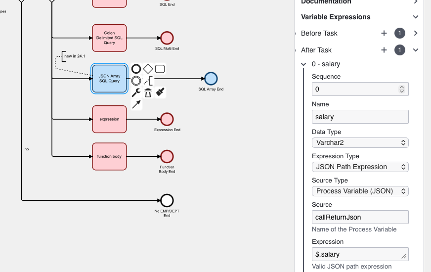Select the Expression End event

coord(167,119)
